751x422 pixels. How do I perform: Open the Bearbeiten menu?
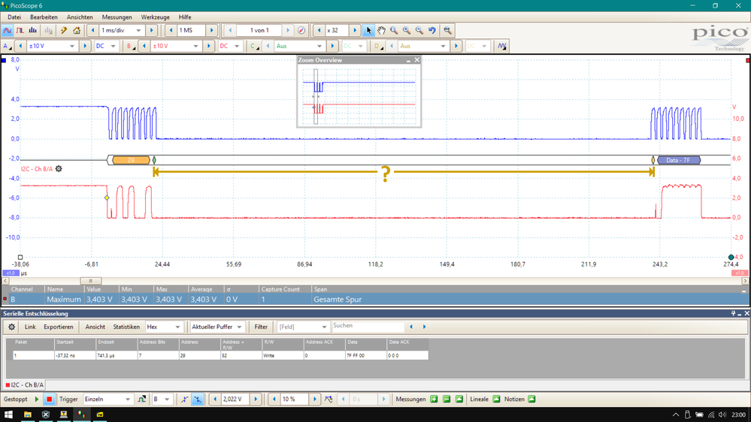pos(44,17)
